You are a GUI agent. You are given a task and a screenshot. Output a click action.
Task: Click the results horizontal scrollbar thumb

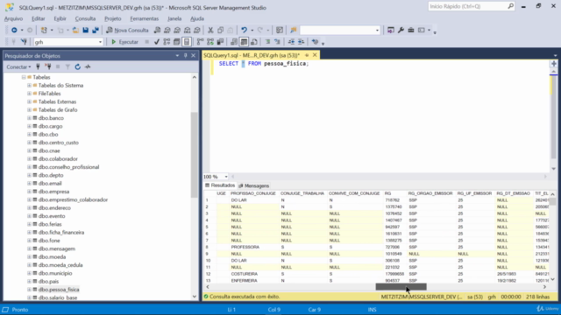coord(401,287)
